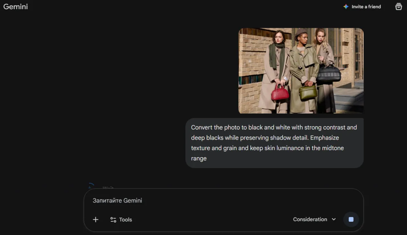Click the partially hidden 'Wait' status text
The height and width of the screenshot is (235, 407).
[108, 188]
